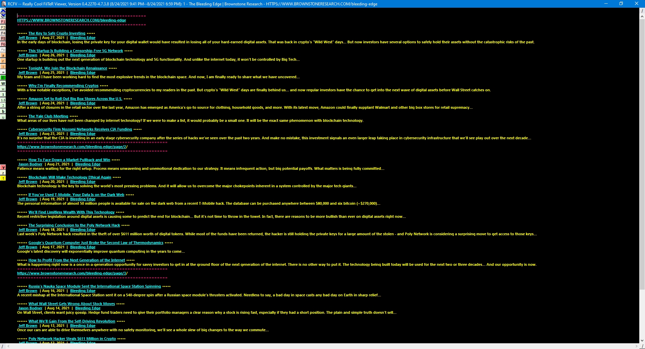The width and height of the screenshot is (645, 349).
Task: Click the 'z' sidebar button
Action: (3, 173)
